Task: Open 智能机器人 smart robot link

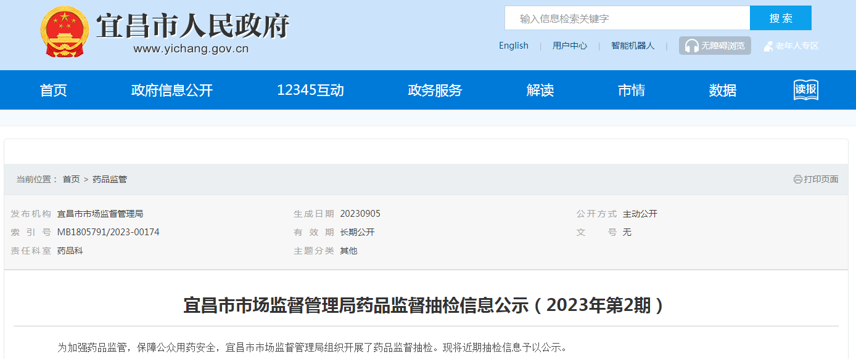Action: tap(632, 46)
